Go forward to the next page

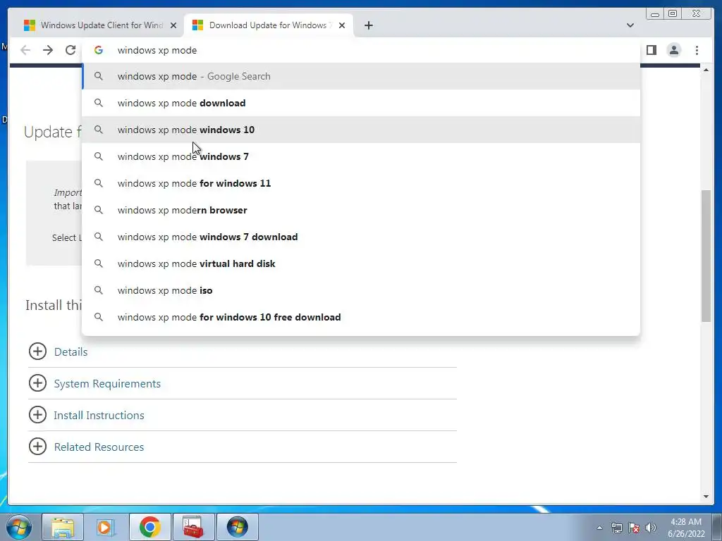coord(48,50)
